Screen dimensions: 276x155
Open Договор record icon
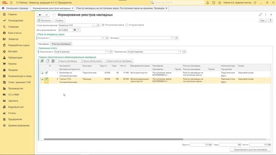177,38
